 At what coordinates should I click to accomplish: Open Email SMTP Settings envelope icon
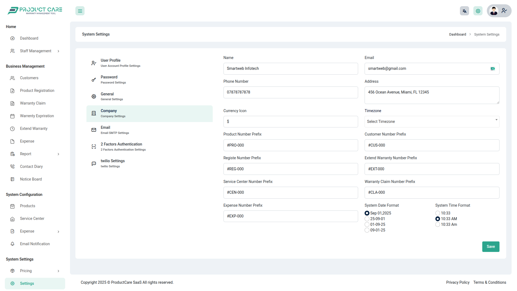coord(93,130)
